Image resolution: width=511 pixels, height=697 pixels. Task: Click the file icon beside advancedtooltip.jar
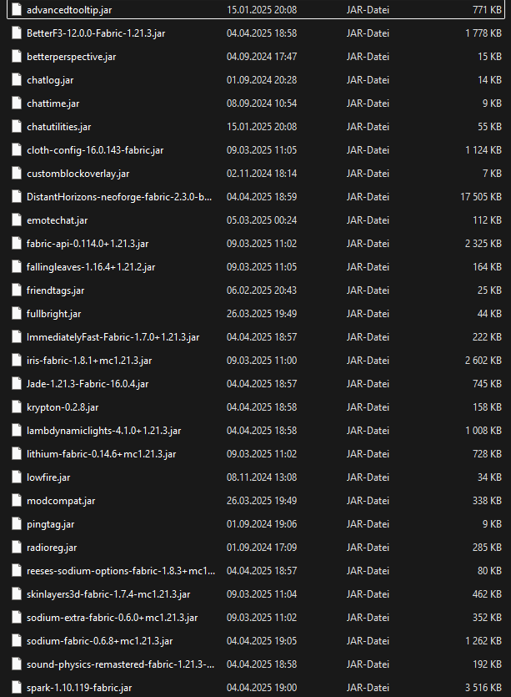pyautogui.click(x=17, y=9)
